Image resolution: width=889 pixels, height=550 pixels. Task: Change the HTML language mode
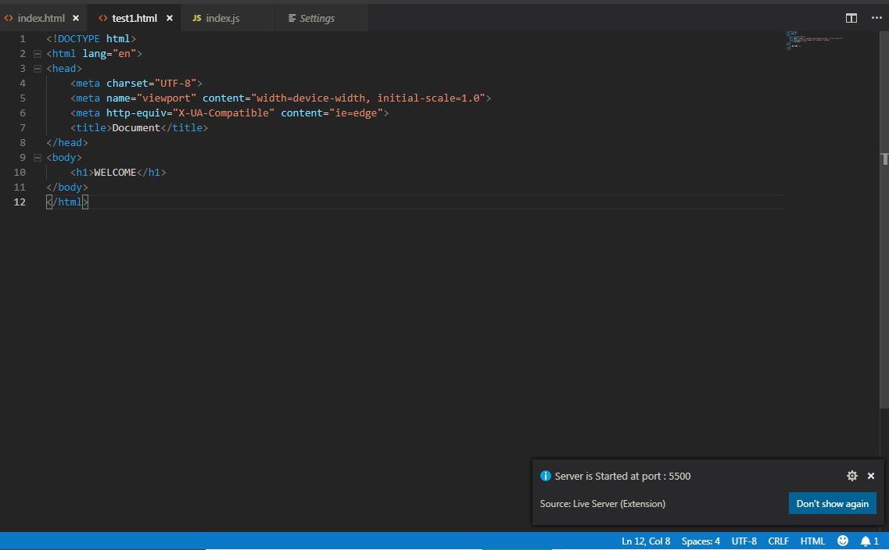(x=812, y=541)
